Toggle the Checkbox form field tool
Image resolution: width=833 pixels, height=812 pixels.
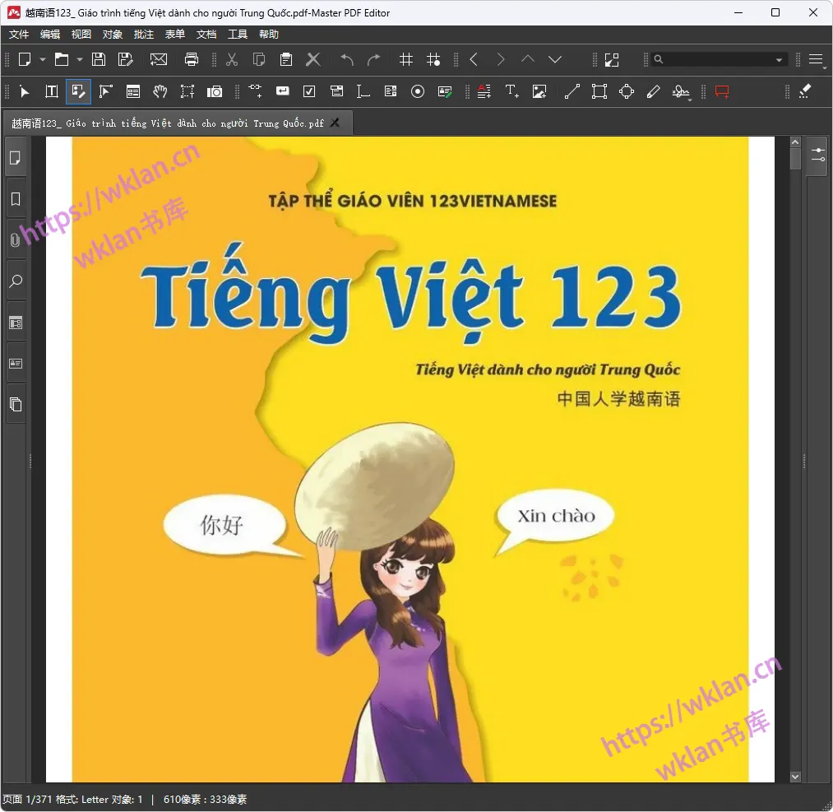pyautogui.click(x=309, y=91)
